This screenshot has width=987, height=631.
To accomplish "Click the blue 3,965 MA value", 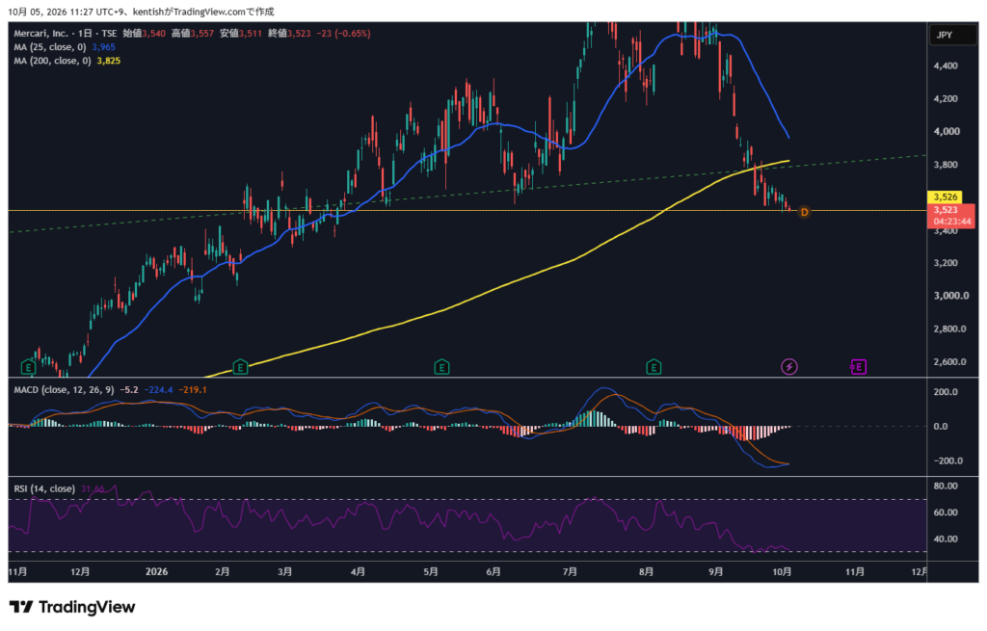I will pos(104,47).
